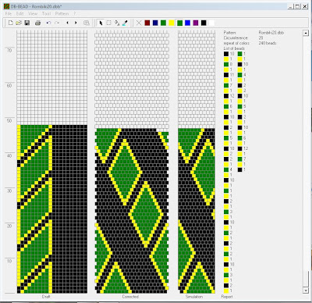Viewport: 312px width, 303px height.
Task: Select the pointer drawing tool
Action: point(101,23)
